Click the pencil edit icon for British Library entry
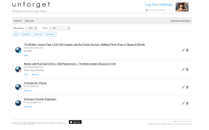Screen dimensions: 209x130 [x=183, y=50]
